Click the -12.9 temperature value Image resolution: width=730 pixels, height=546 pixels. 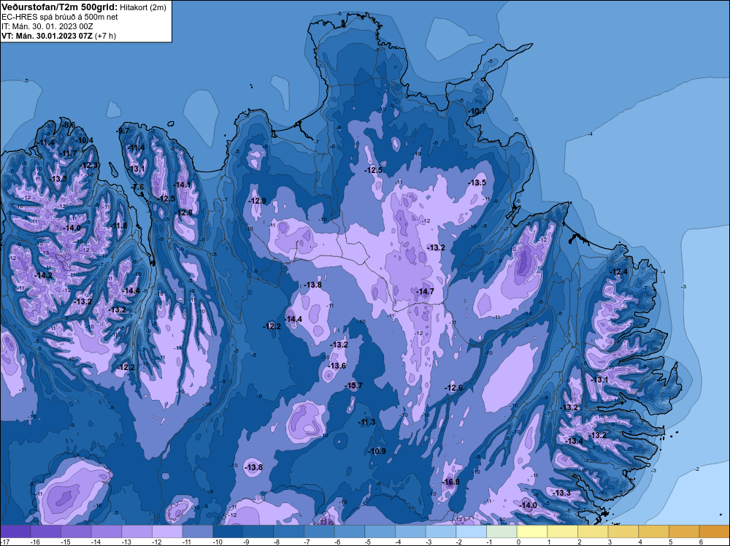coord(258,201)
